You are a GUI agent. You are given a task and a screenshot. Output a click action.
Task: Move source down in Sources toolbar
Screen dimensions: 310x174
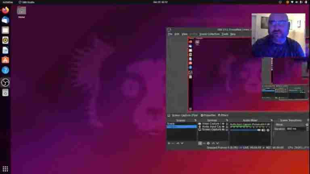pyautogui.click(x=218, y=143)
